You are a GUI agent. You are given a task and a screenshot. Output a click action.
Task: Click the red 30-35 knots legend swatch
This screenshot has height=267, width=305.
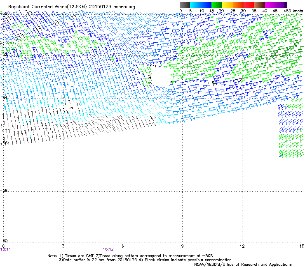pyautogui.click(x=249, y=5)
